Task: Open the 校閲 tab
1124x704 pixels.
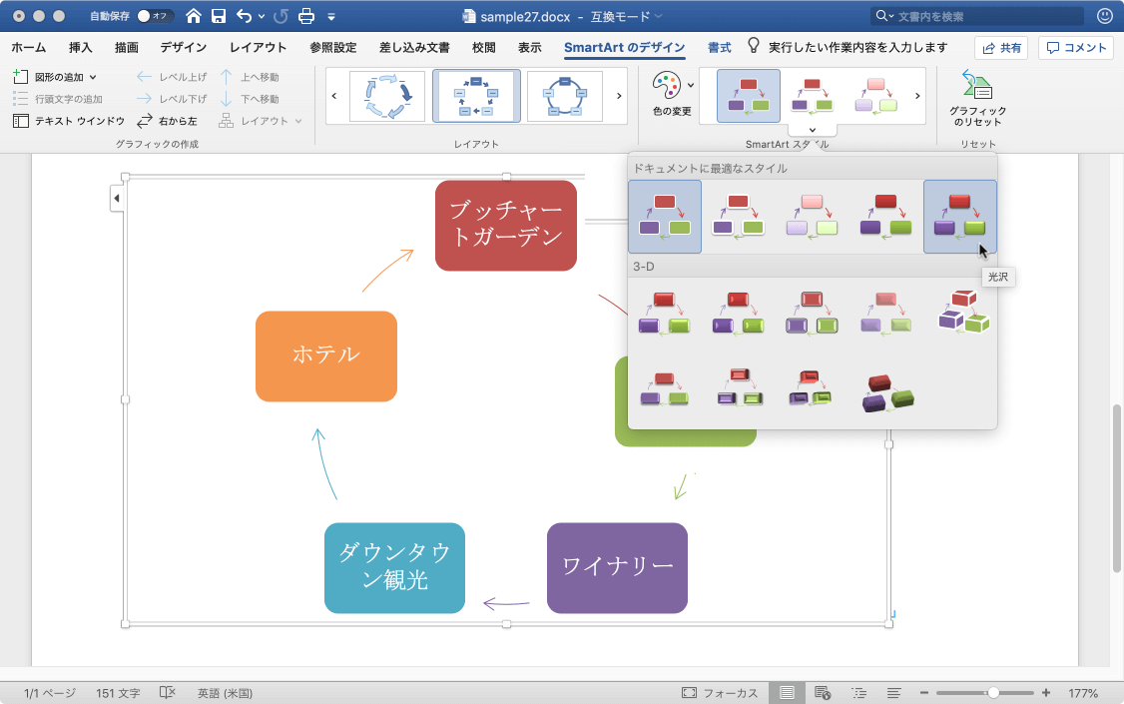Action: point(484,47)
